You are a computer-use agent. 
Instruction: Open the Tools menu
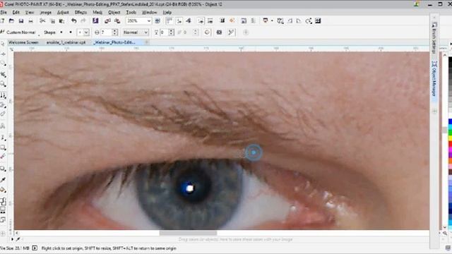(x=131, y=13)
